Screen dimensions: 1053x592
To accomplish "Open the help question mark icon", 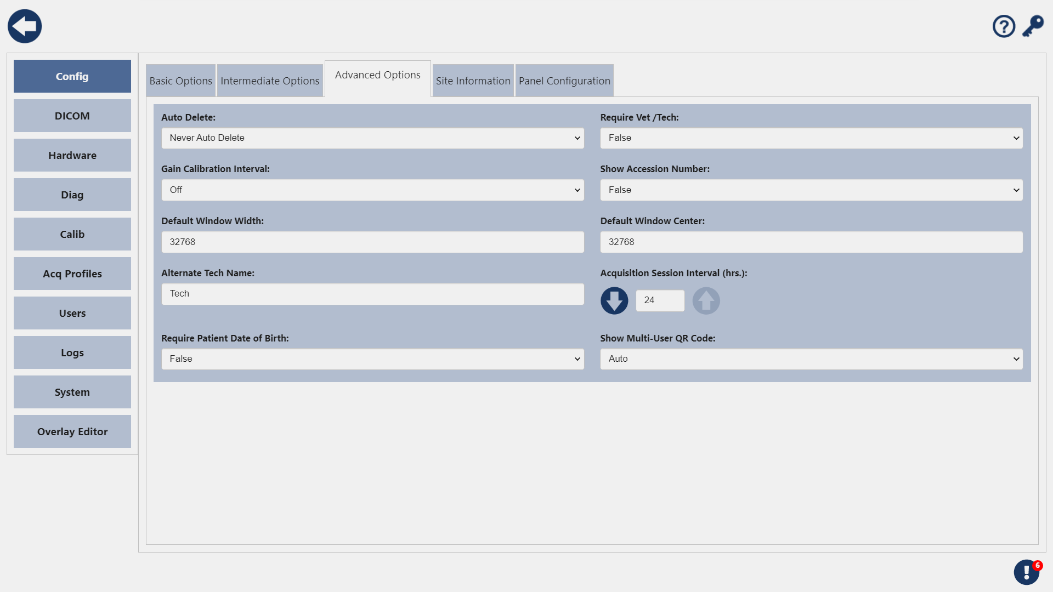I will coord(1004,26).
